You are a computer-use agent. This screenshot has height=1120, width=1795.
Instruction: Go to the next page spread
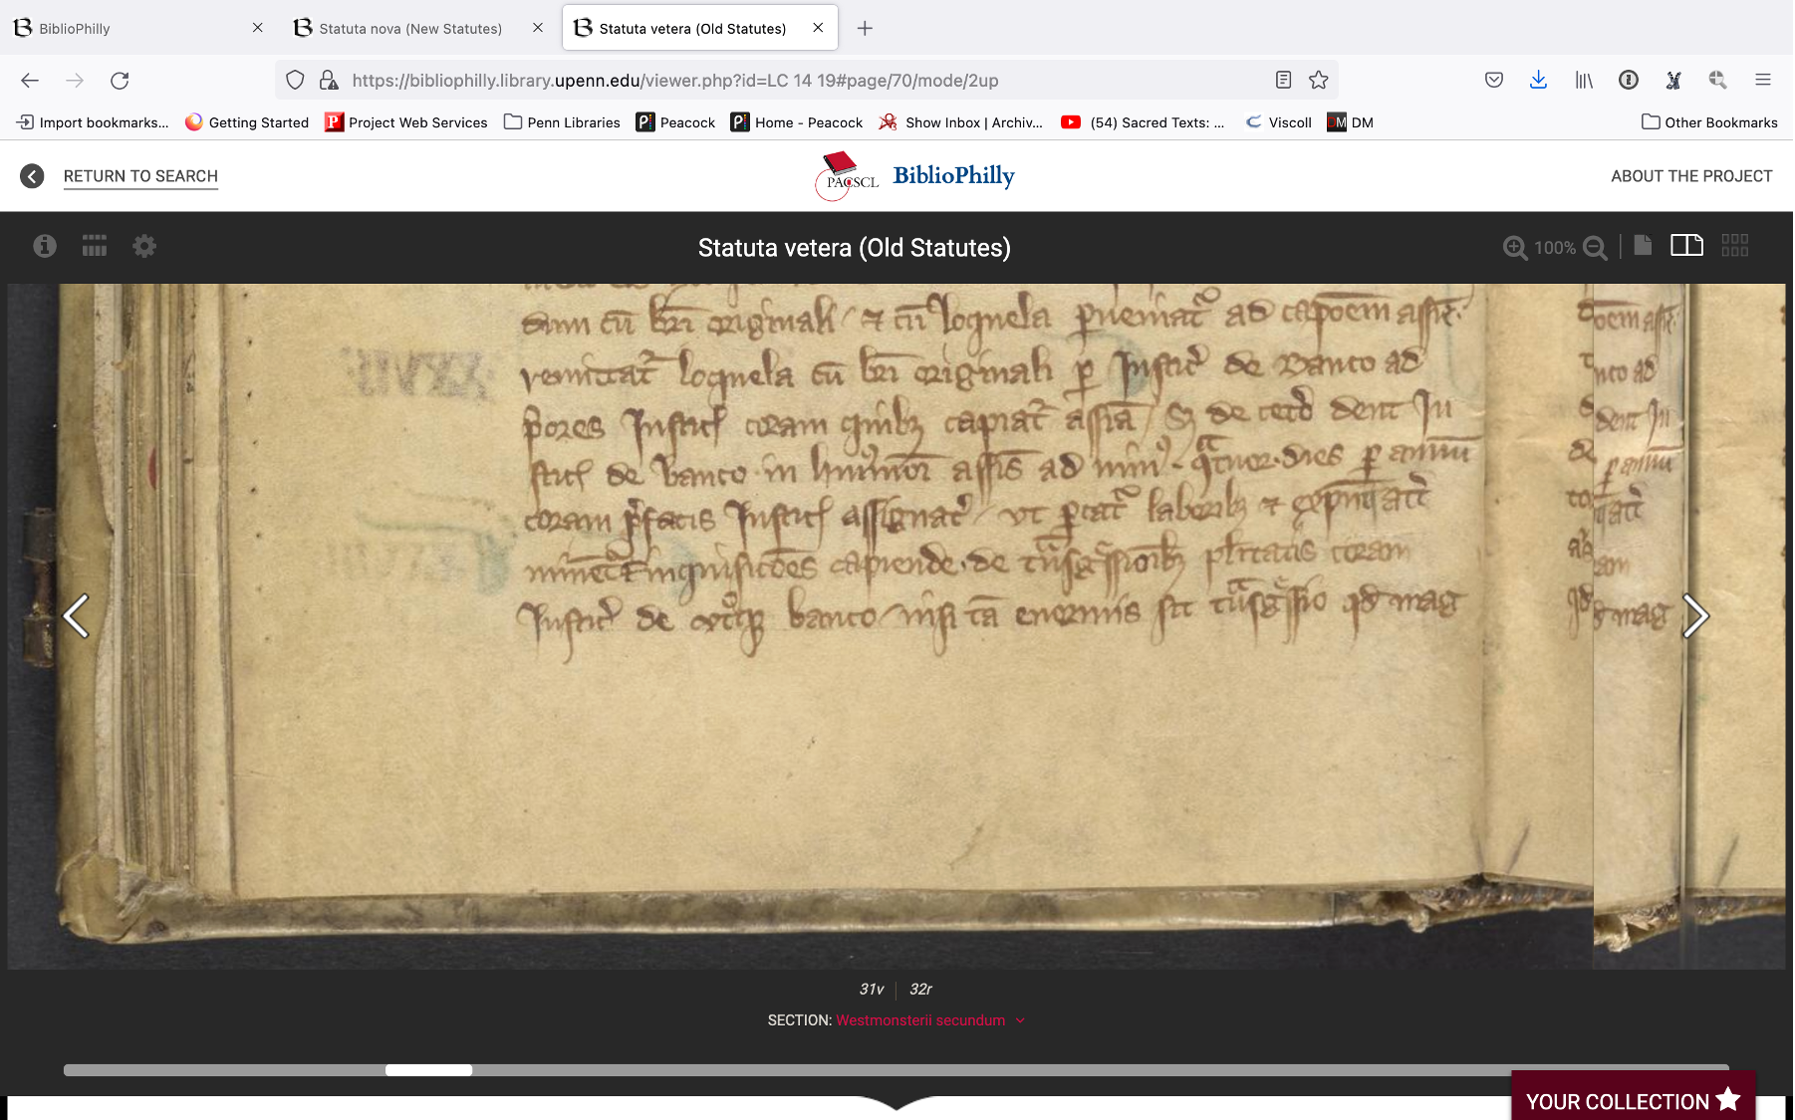tap(1695, 615)
